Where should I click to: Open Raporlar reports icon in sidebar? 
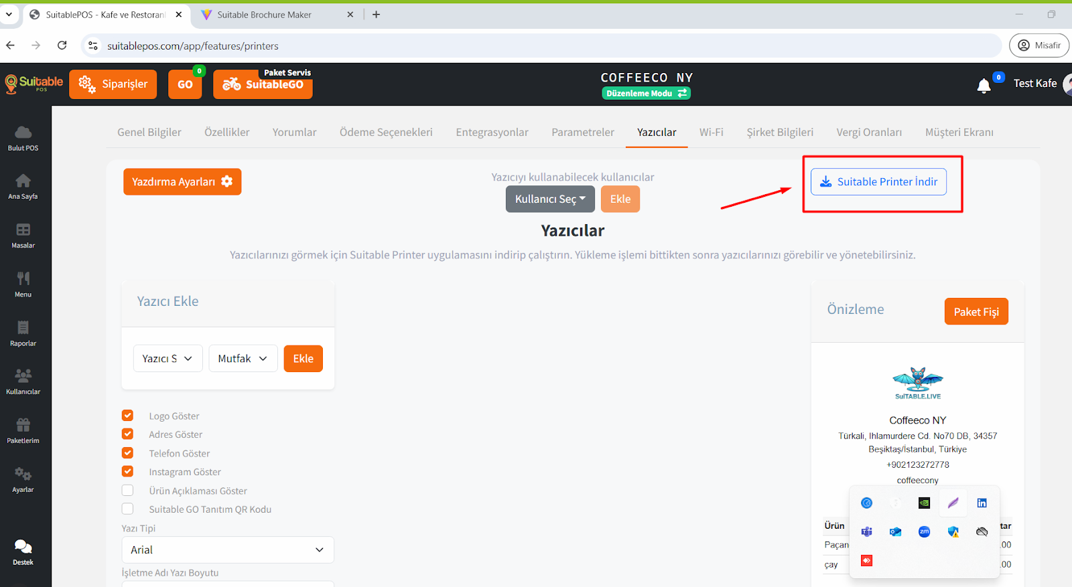(x=23, y=327)
